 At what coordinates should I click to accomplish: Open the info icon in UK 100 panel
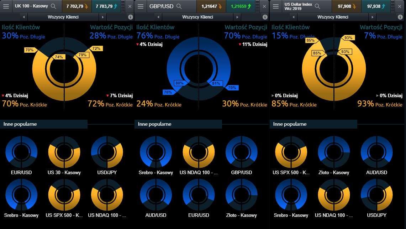click(x=130, y=17)
